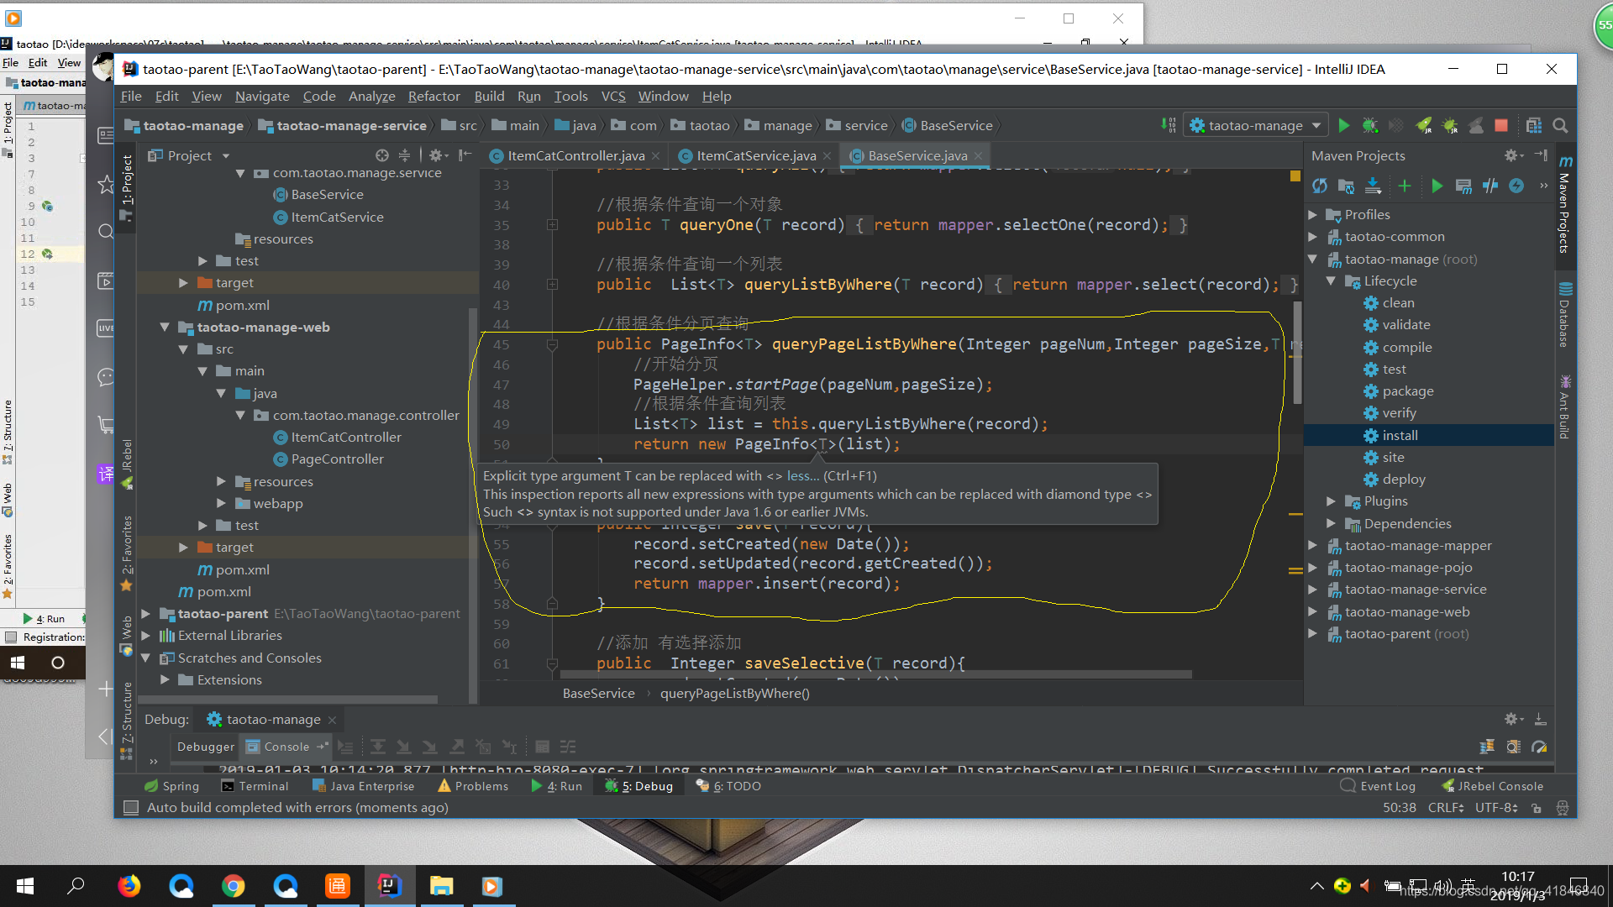Toggle the file read-only lock icon in status bar
This screenshot has width=1613, height=907.
coord(1537,808)
